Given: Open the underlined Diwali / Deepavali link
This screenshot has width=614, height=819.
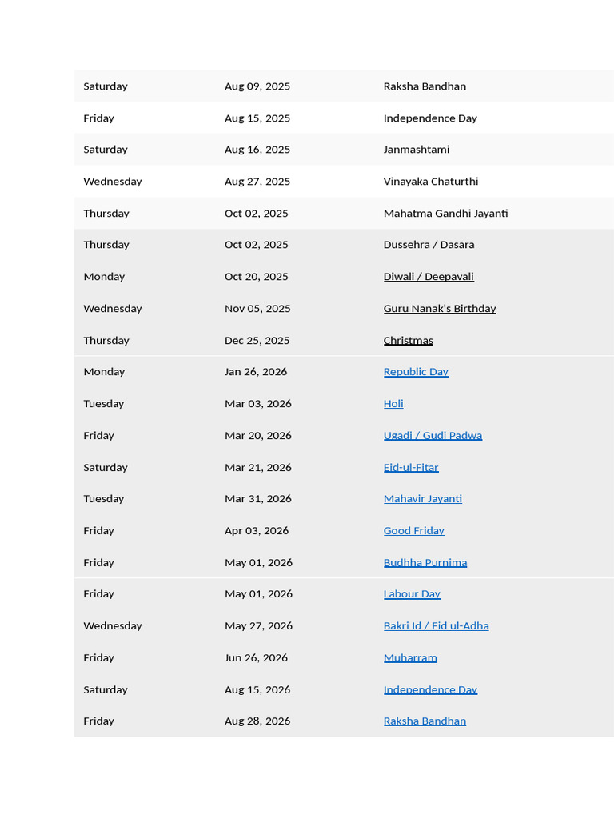Looking at the screenshot, I should click(x=429, y=277).
